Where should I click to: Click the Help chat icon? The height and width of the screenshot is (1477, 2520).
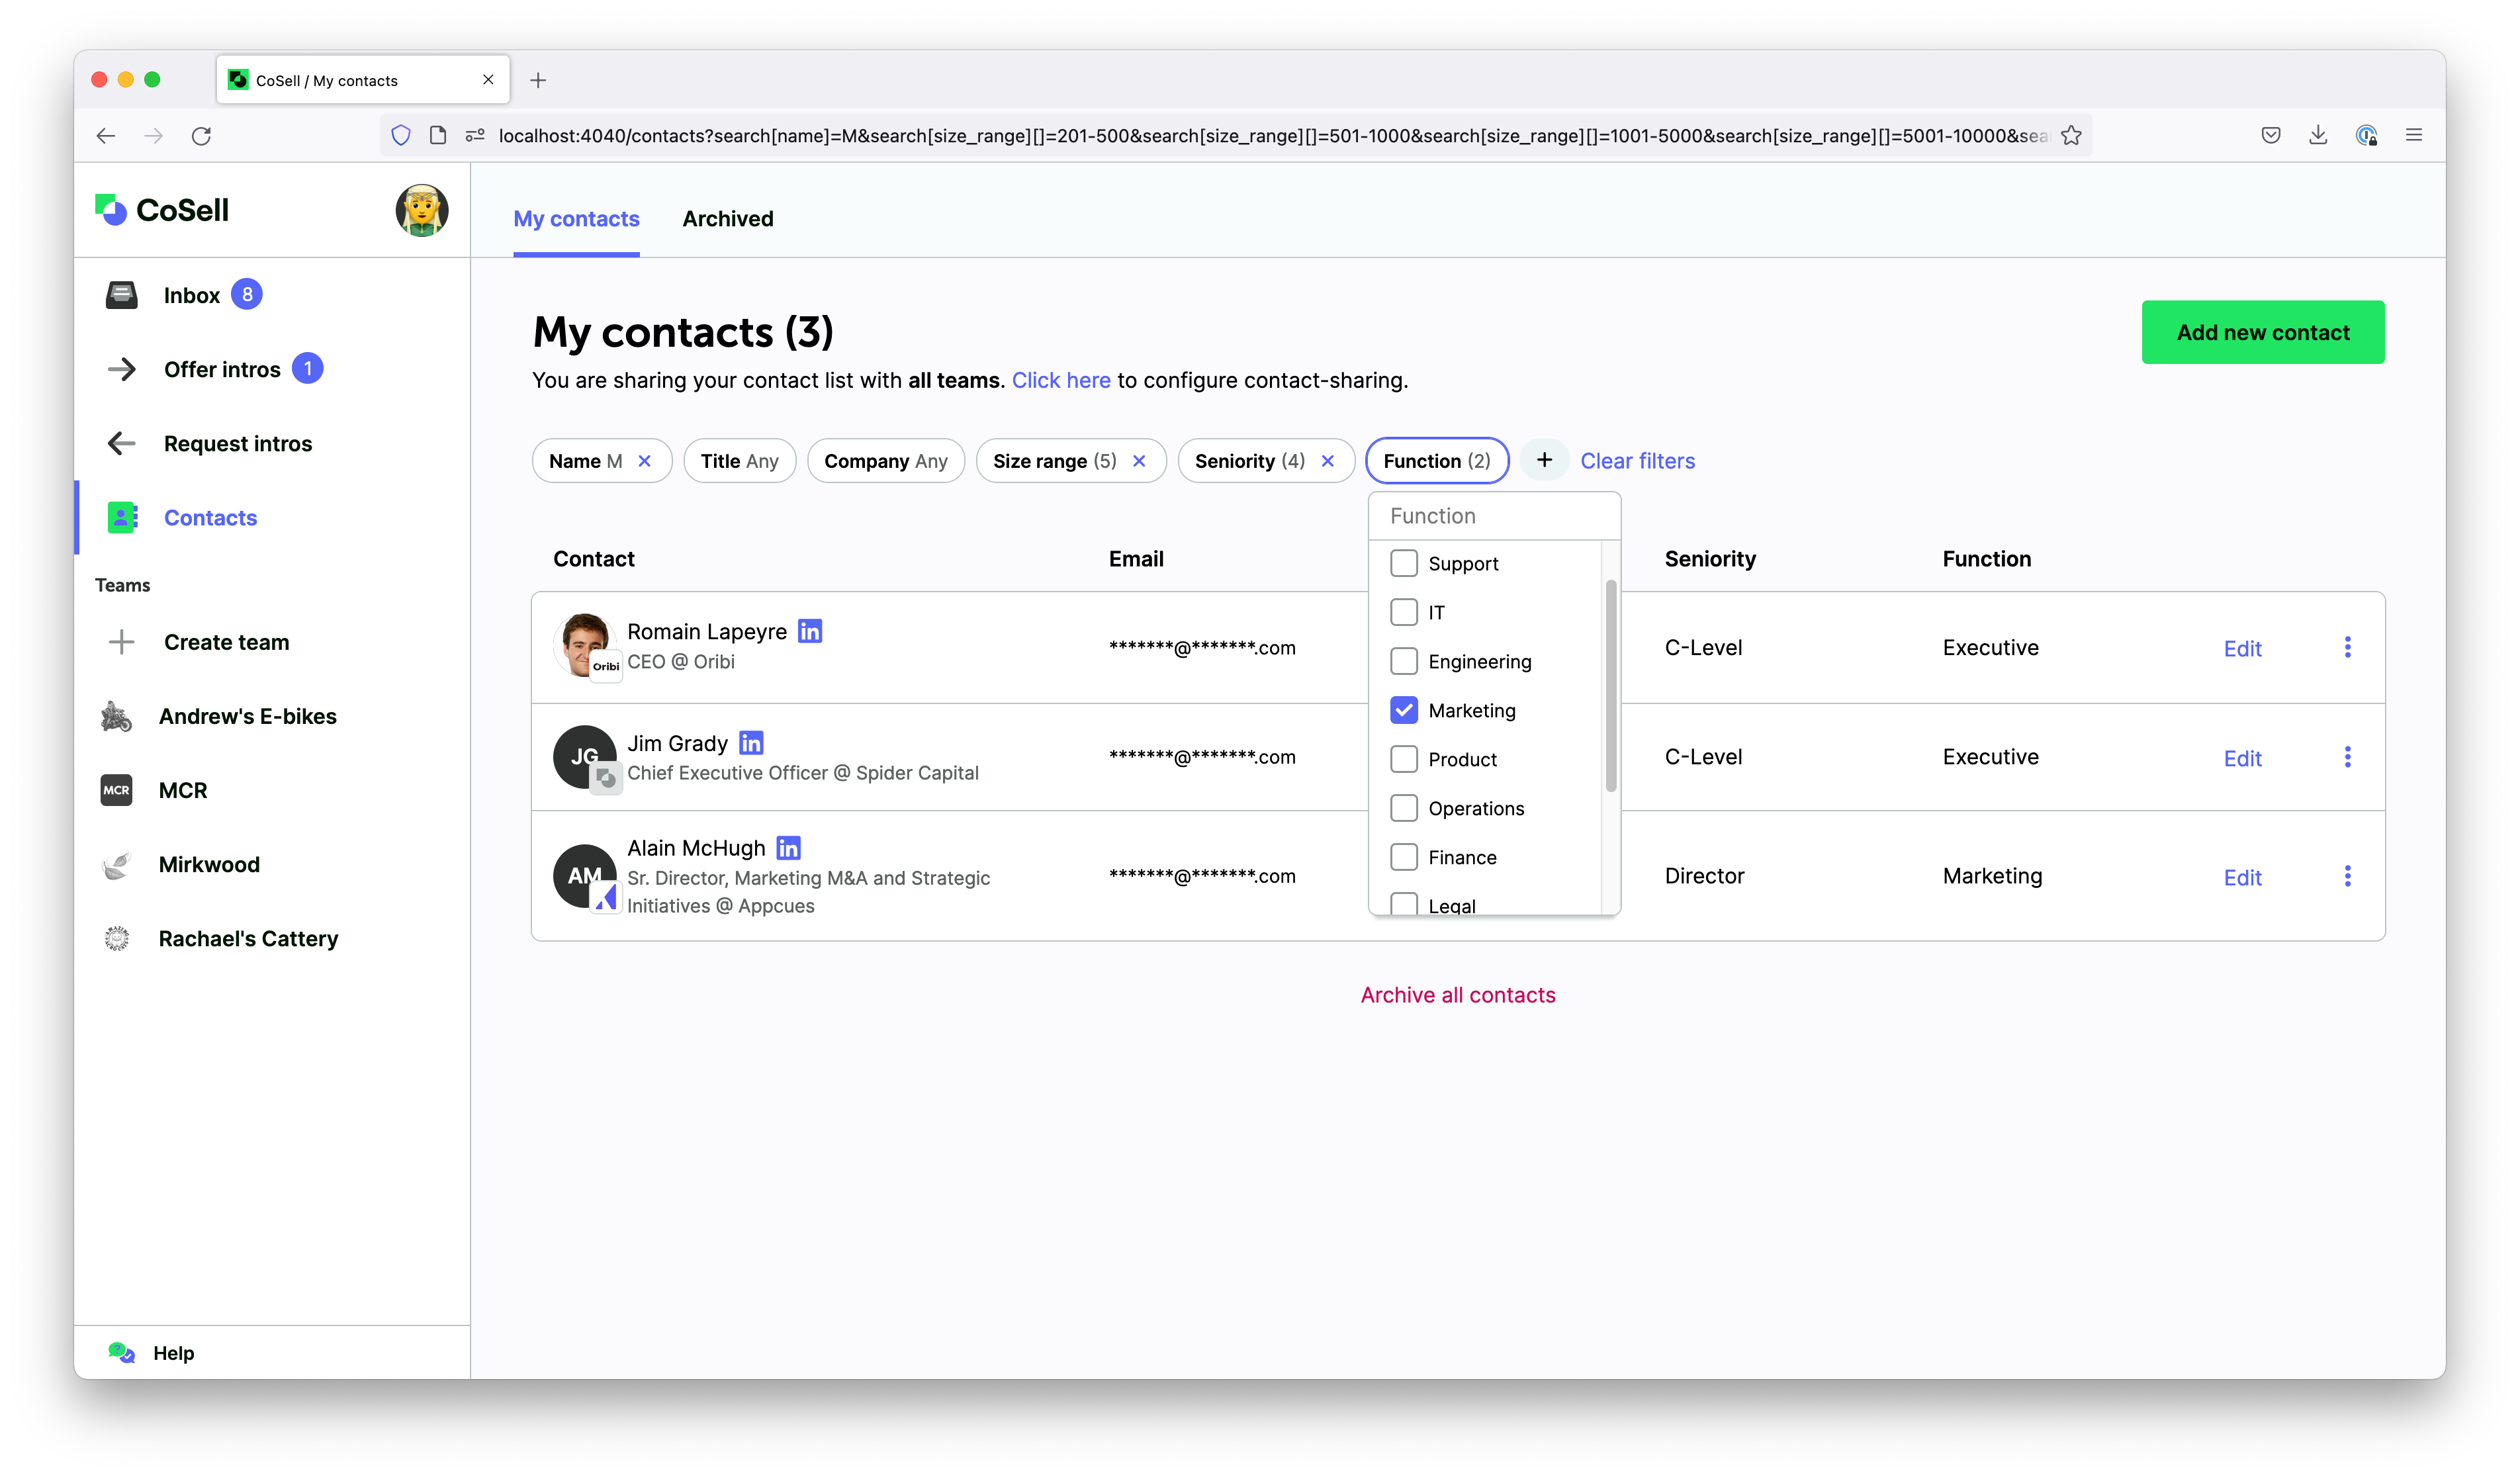tap(121, 1353)
